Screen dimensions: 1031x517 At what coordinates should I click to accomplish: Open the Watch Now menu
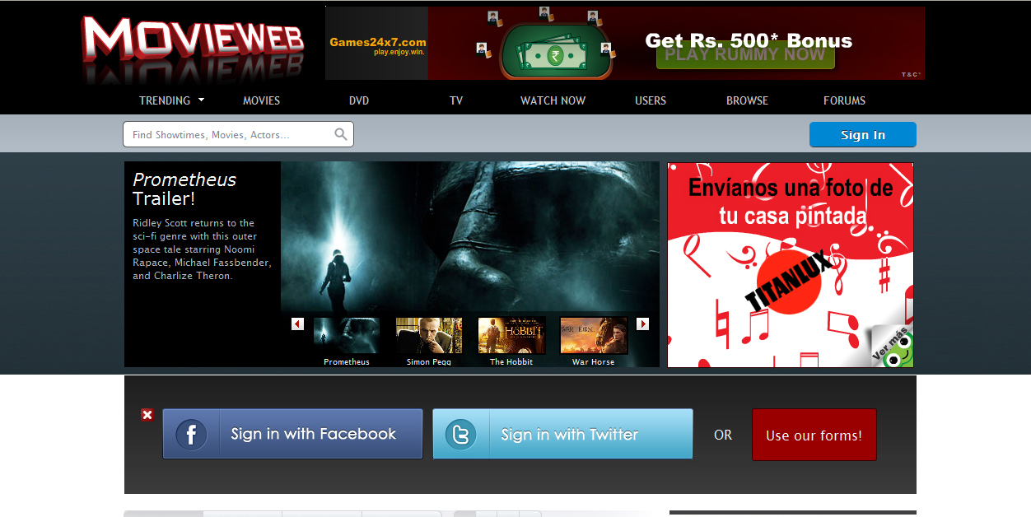[553, 100]
